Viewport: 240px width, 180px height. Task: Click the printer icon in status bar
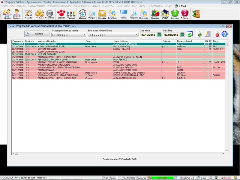pyautogui.click(x=211, y=178)
